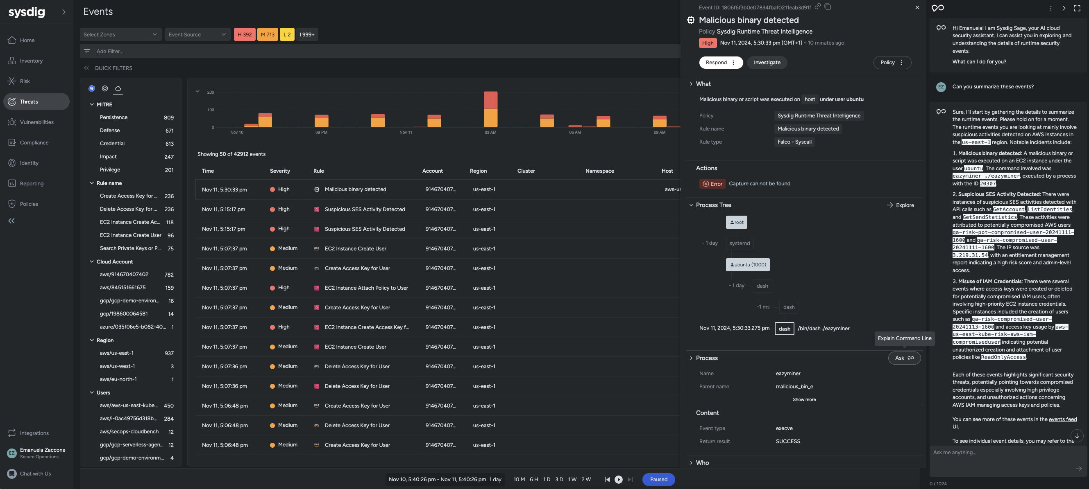The height and width of the screenshot is (489, 1089).
Task: Select the cloud quick filter icon
Action: (x=118, y=88)
